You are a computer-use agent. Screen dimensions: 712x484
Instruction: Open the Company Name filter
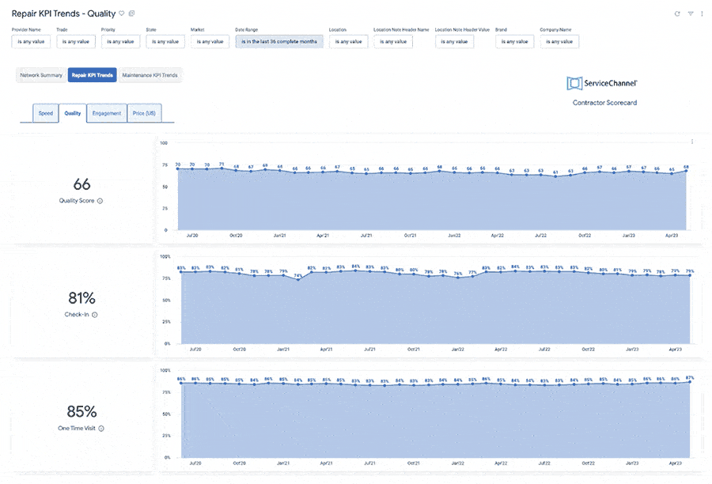559,41
